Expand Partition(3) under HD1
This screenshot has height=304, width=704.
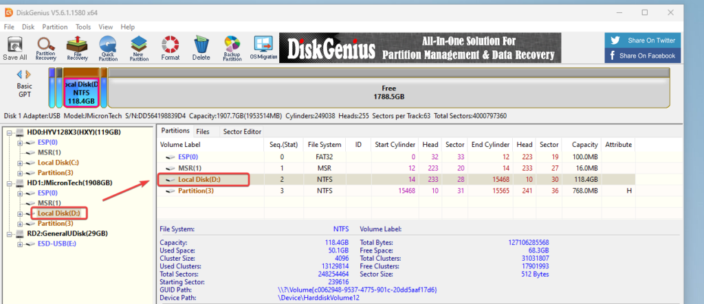(x=20, y=224)
